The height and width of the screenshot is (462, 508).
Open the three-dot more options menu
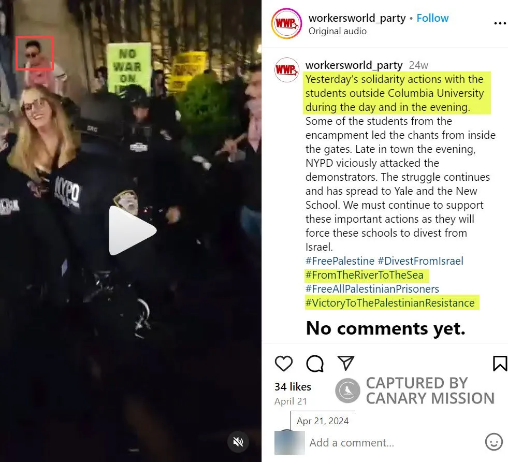coord(500,23)
